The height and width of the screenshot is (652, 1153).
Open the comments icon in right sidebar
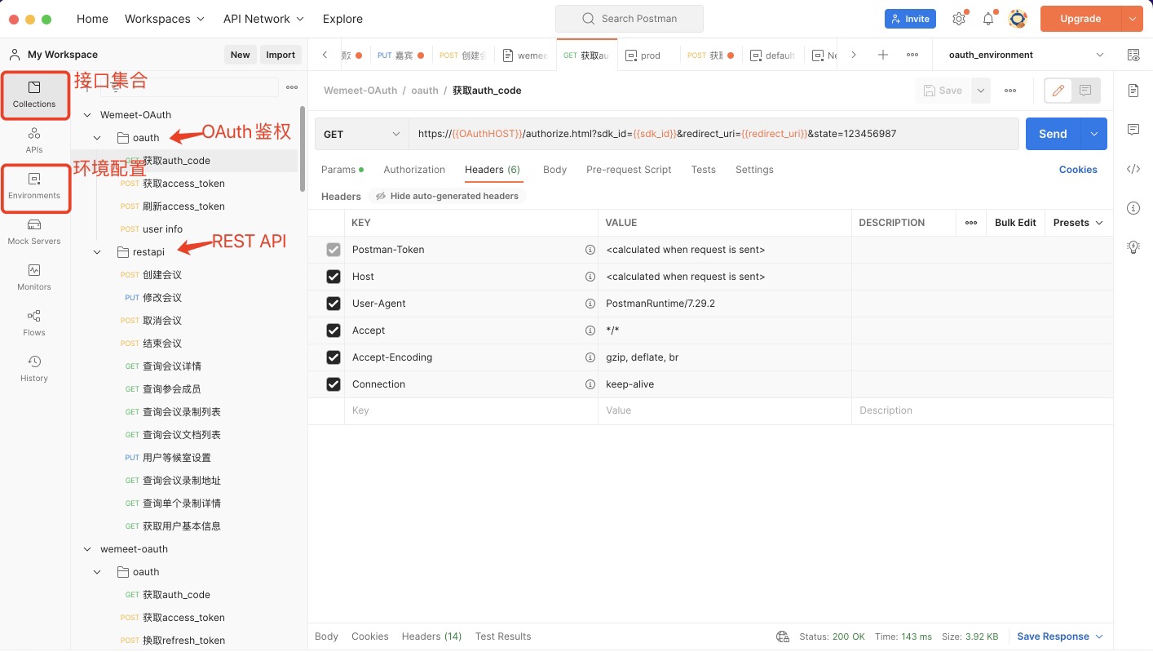point(1133,130)
